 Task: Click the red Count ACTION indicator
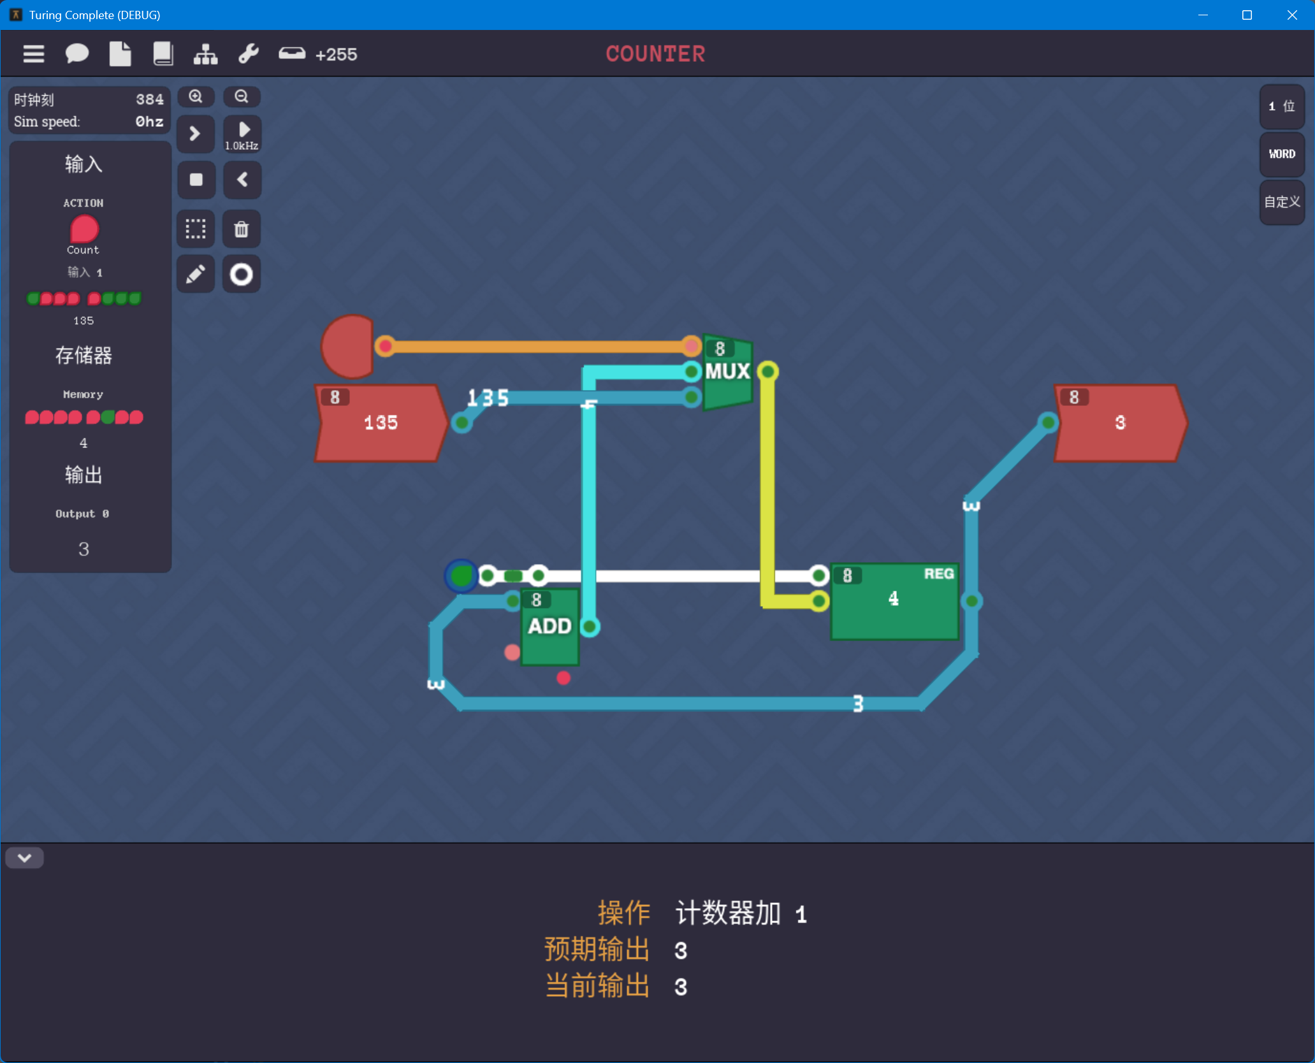coord(84,229)
